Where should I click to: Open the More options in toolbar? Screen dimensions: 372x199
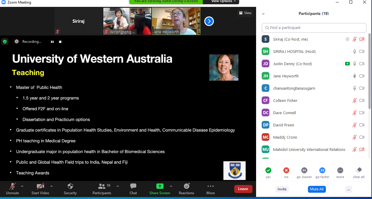click(x=211, y=186)
